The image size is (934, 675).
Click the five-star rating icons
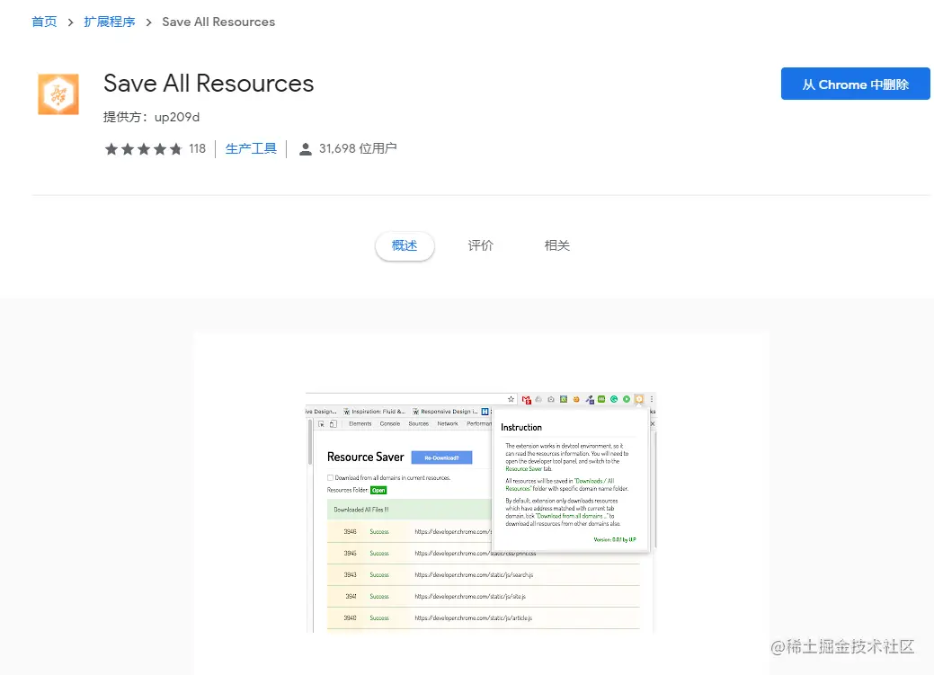pyautogui.click(x=144, y=149)
